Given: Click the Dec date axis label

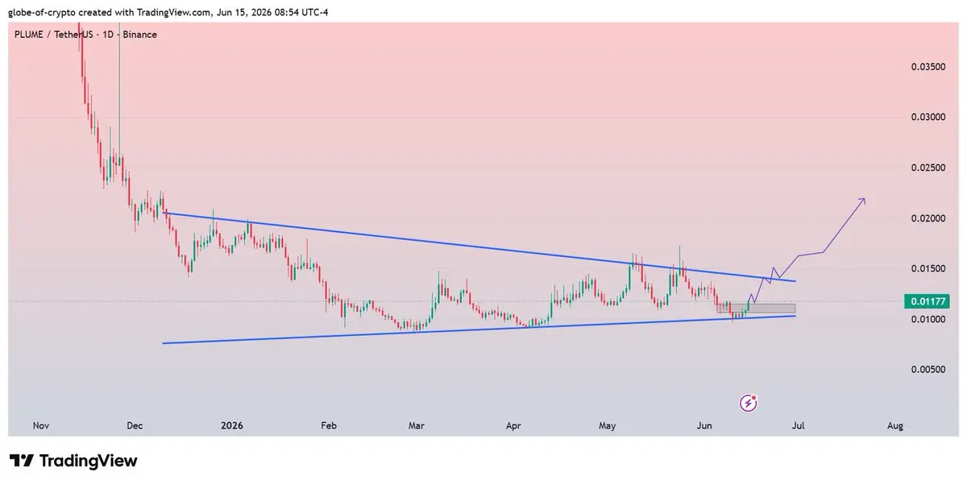Looking at the screenshot, I should click(x=135, y=425).
